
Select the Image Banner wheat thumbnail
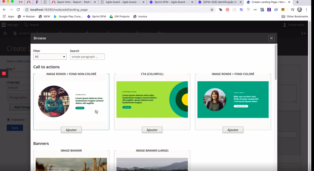click(71, 164)
